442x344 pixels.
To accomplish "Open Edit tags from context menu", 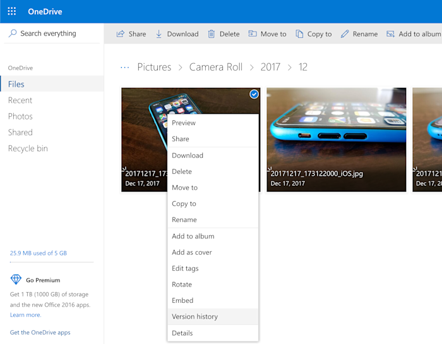I will (213, 268).
